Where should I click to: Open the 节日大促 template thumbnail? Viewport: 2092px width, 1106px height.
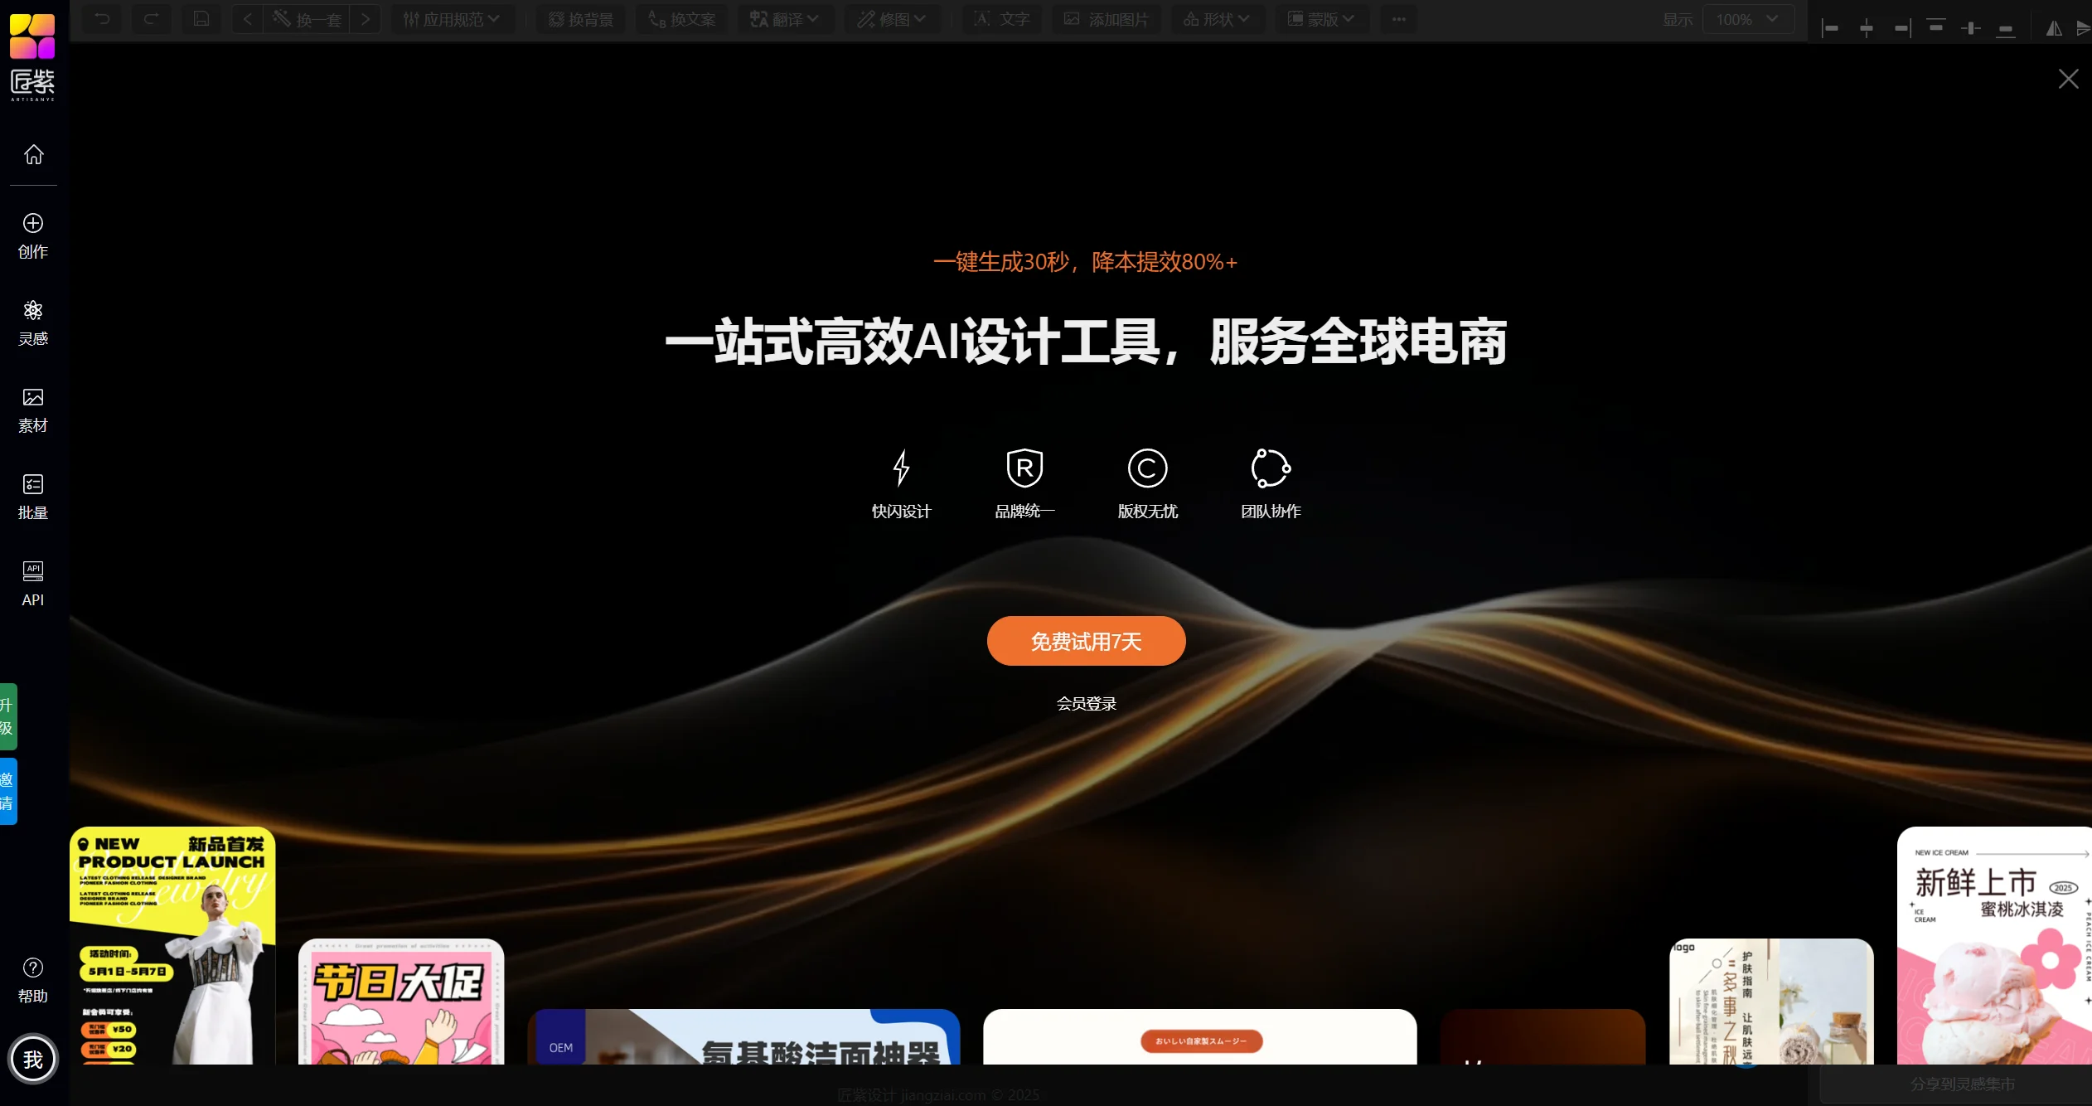pos(400,1002)
